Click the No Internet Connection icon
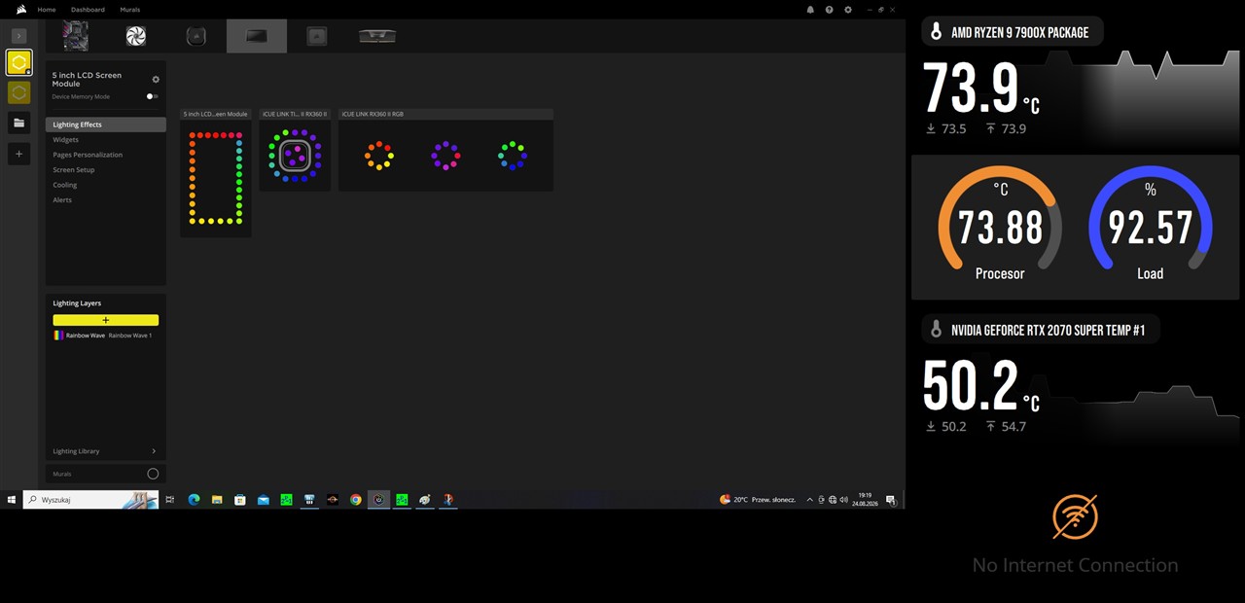The height and width of the screenshot is (603, 1245). [x=1075, y=516]
